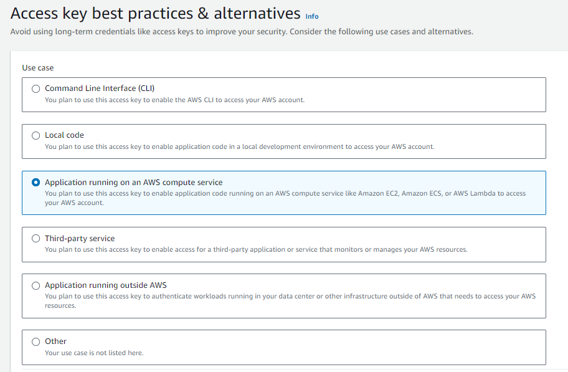Click the third-party application description text
Screen dimensions: 568x372
coord(256,250)
